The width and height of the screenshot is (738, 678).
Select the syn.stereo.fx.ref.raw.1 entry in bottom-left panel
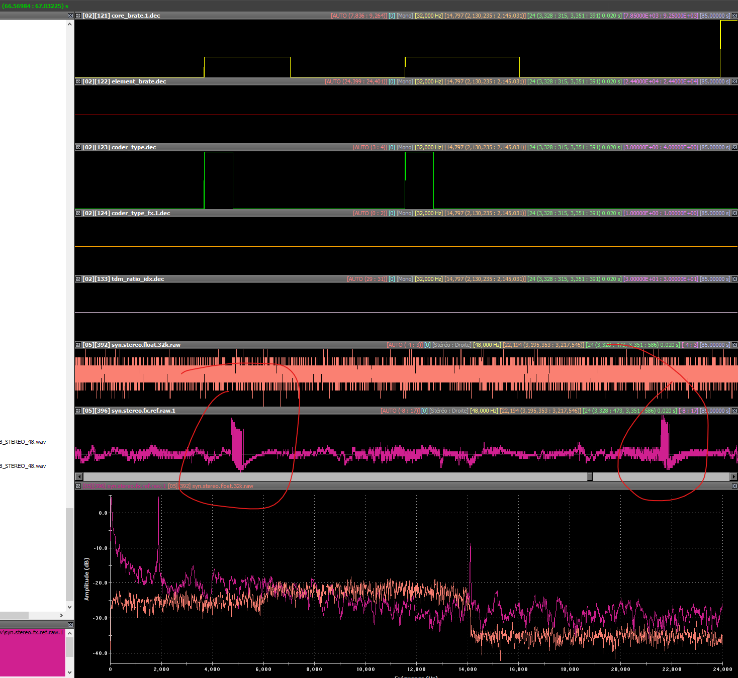33,632
